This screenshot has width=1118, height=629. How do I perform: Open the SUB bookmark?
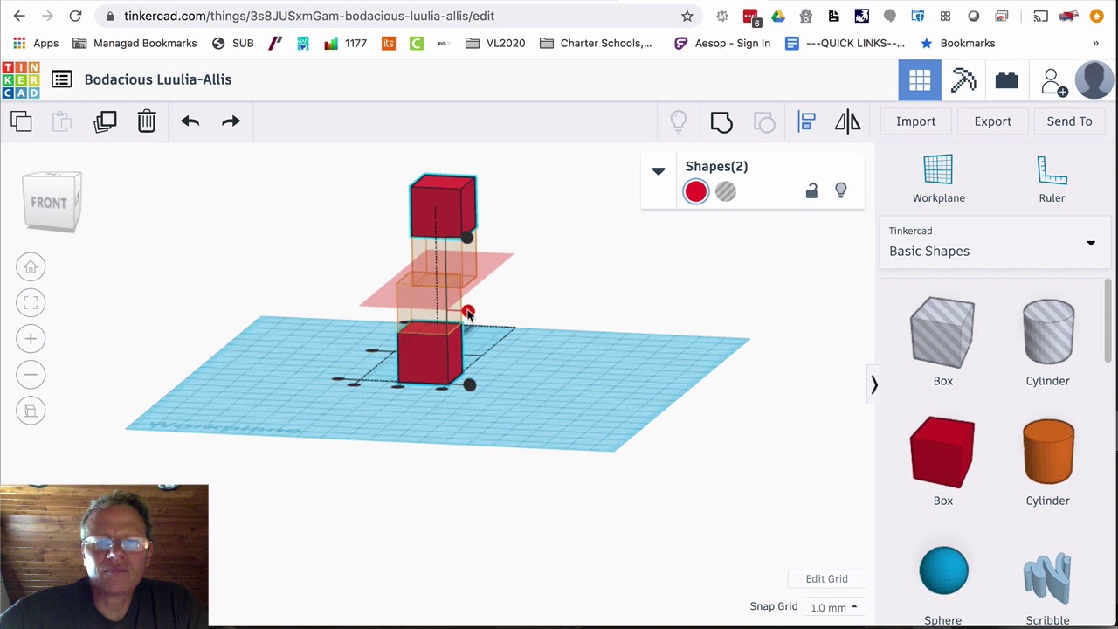pos(233,43)
